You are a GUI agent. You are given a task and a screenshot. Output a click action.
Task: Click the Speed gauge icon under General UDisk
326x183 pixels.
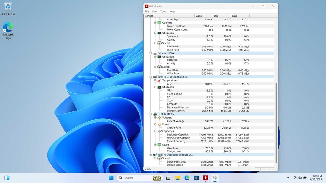point(159,67)
